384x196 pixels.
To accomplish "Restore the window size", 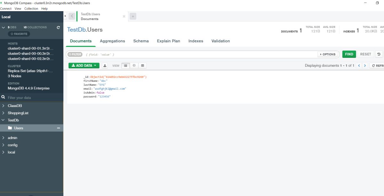I will (377, 3).
